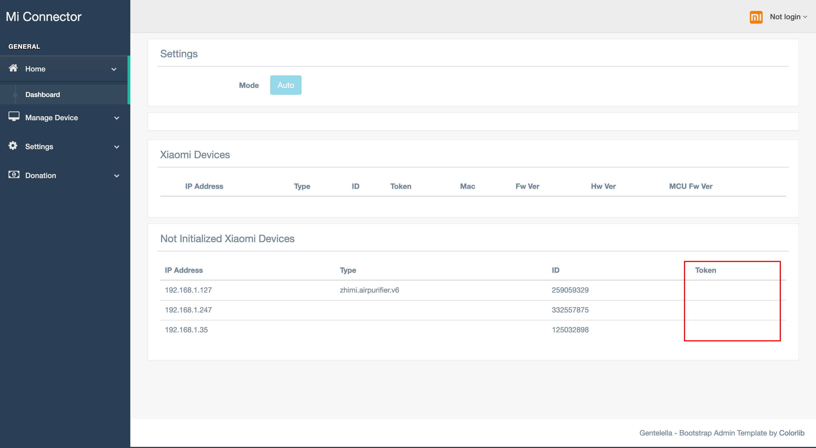The height and width of the screenshot is (448, 816).
Task: Expand the Manage Device chevron
Action: point(116,118)
